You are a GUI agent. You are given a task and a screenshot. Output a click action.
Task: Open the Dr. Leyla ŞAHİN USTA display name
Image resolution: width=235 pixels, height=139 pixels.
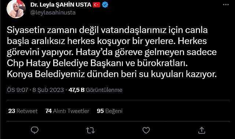(x=61, y=5)
